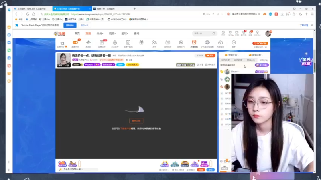Switch to the 日活跃度 ranking tab
Image resolution: width=321 pixels, height=180 pixels.
pyautogui.click(x=225, y=60)
